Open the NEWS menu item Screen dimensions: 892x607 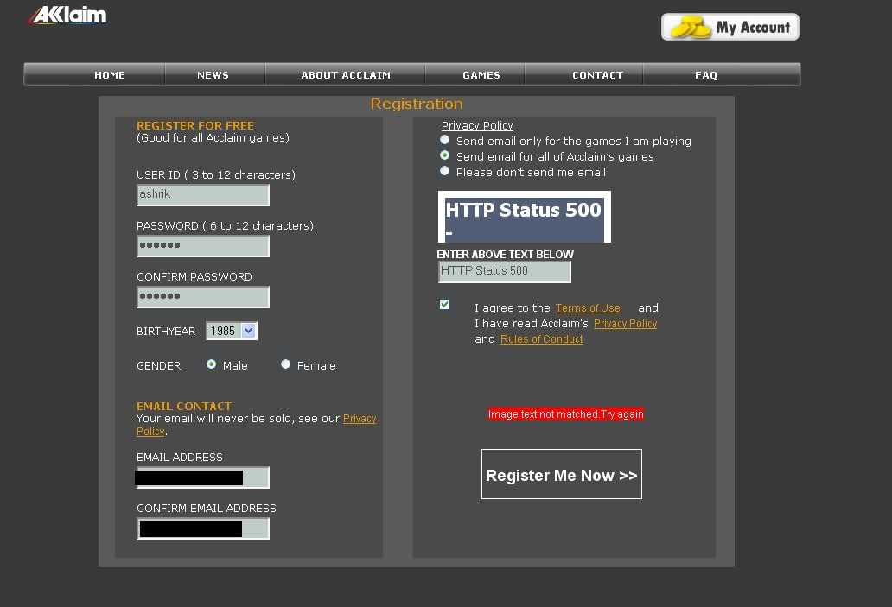[x=213, y=75]
